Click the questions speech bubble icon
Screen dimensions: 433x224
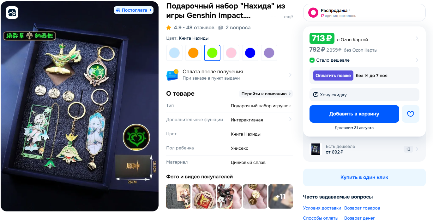click(x=221, y=28)
